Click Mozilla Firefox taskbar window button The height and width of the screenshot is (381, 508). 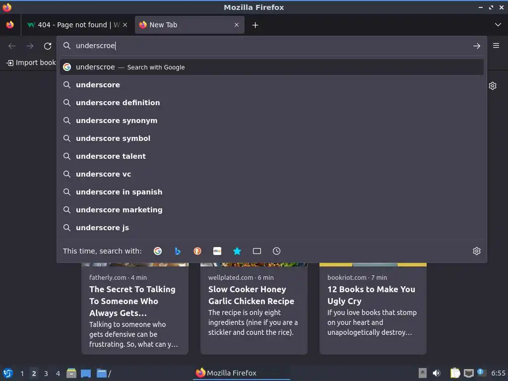tap(242, 373)
